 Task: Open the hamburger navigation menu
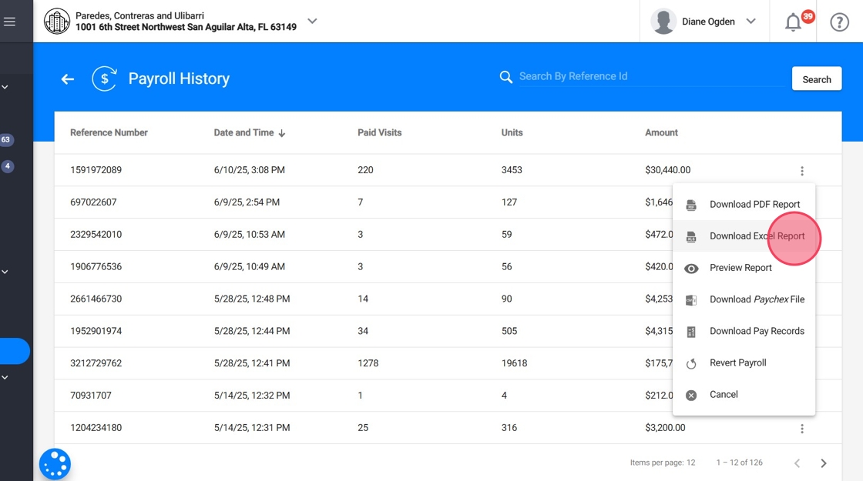(x=9, y=22)
